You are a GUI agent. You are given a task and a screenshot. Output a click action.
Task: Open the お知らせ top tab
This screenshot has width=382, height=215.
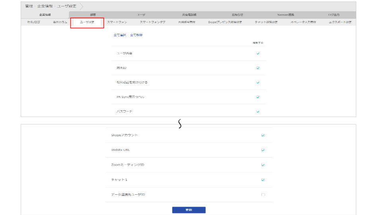(237, 15)
